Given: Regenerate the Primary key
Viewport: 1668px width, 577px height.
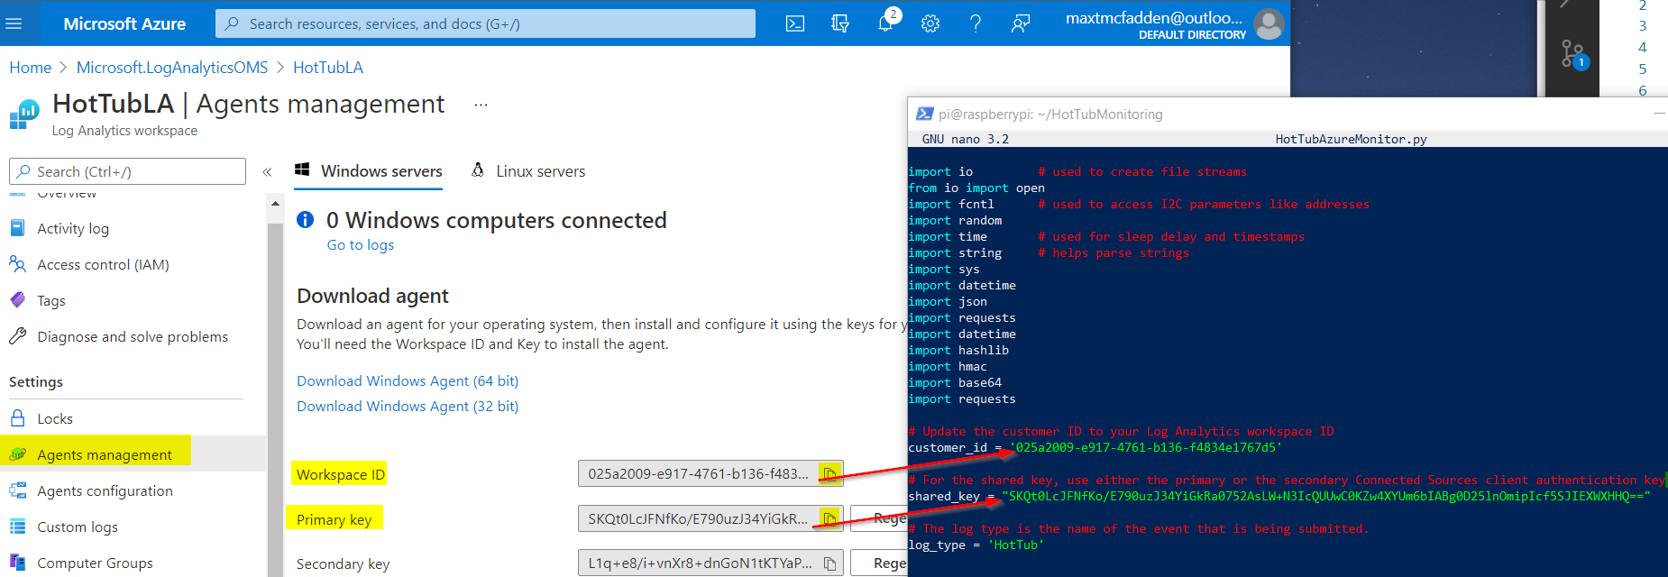Looking at the screenshot, I should 878,518.
